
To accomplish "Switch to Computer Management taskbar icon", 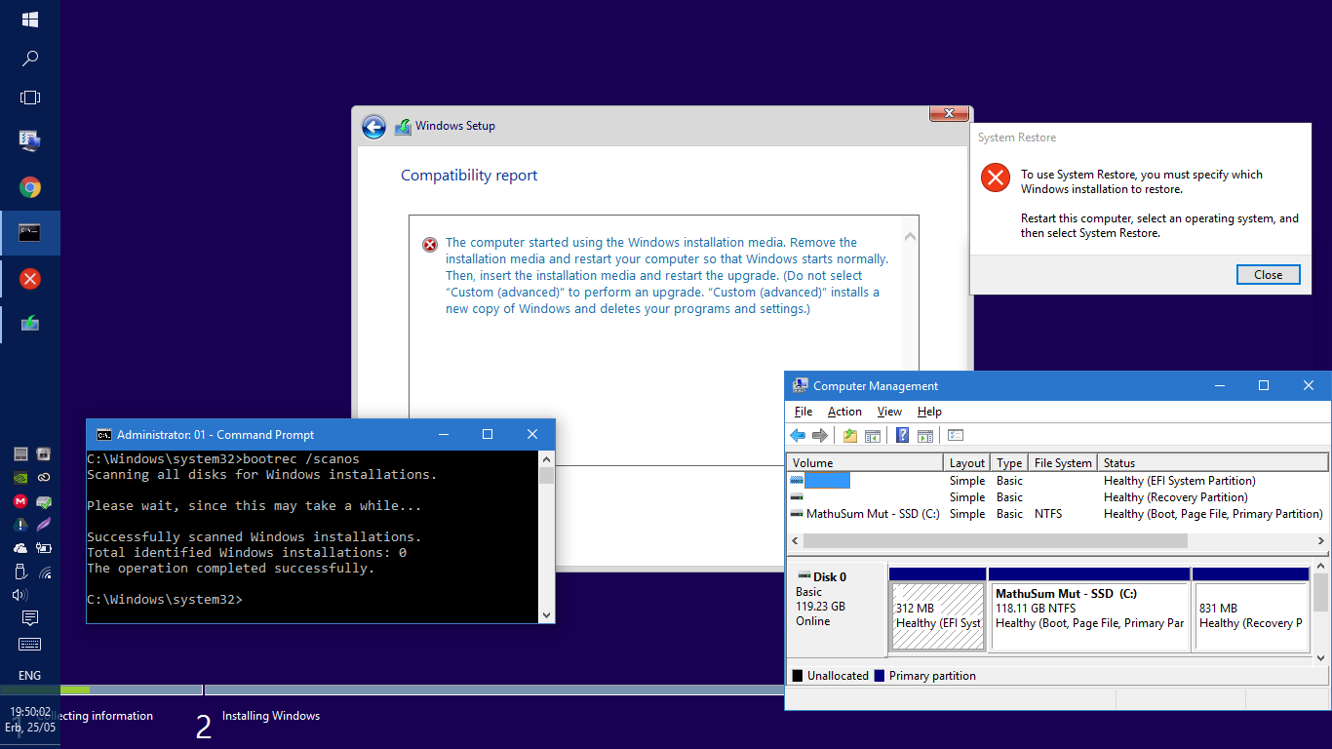I will coord(30,141).
